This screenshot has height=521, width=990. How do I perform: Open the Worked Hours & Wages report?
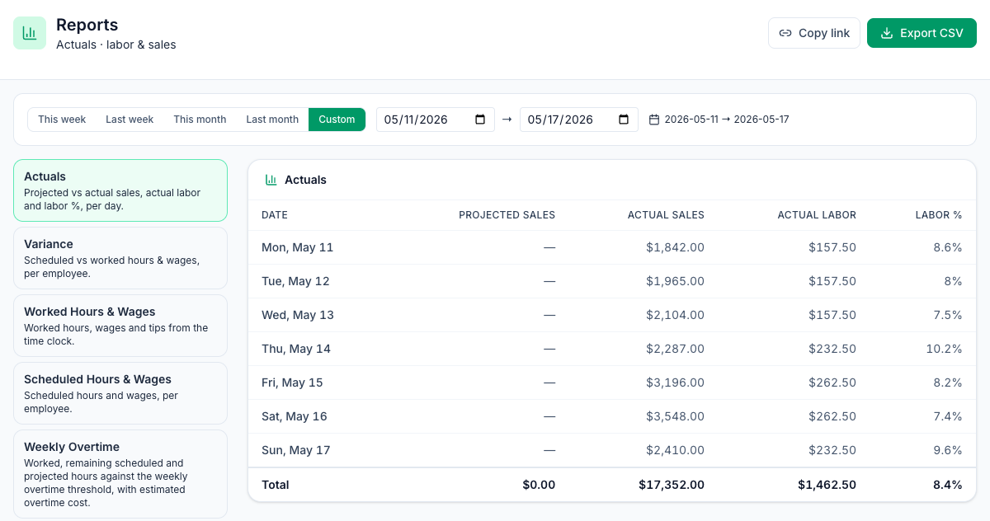coord(120,326)
